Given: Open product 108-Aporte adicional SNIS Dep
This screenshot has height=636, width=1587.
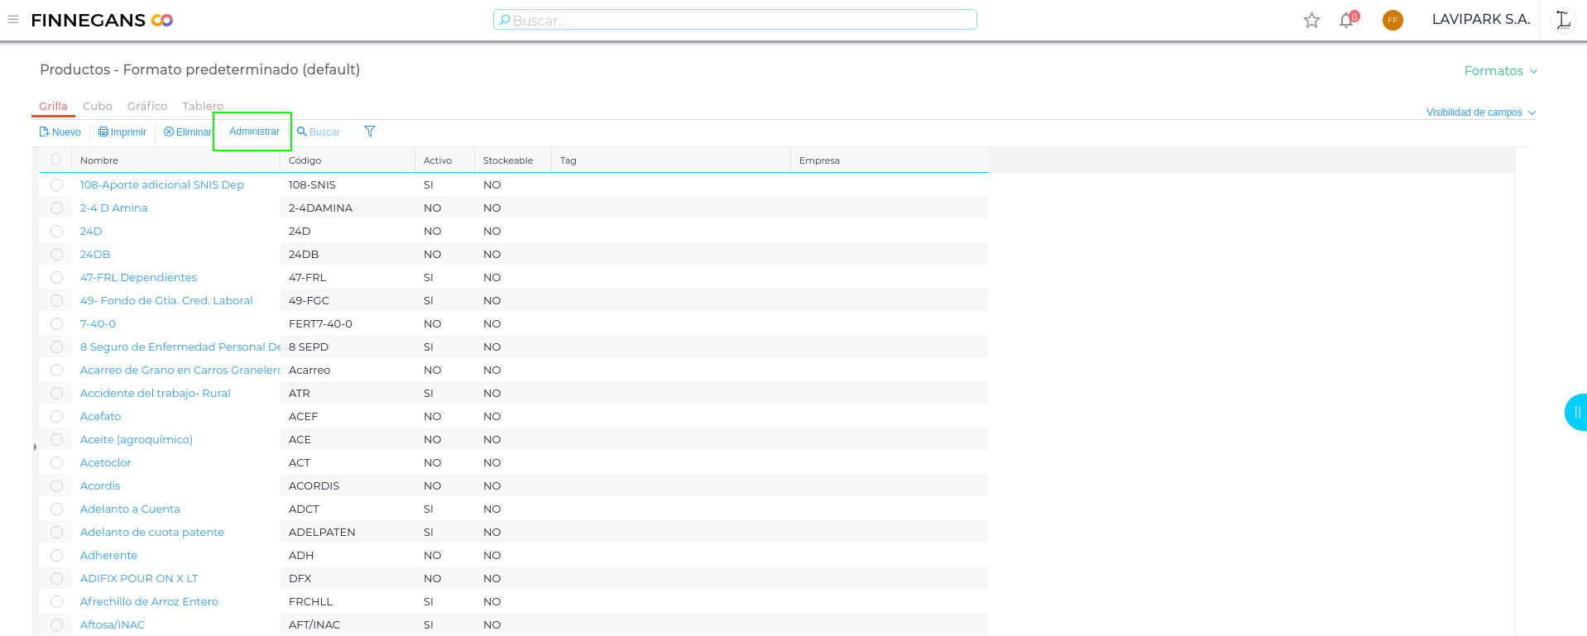Looking at the screenshot, I should 162,184.
